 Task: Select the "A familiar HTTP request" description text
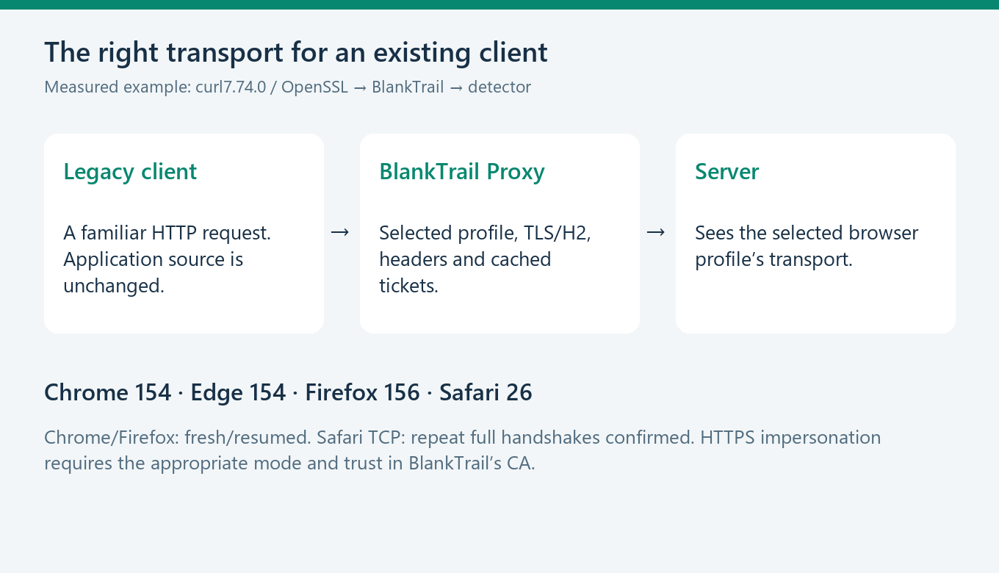point(167,259)
